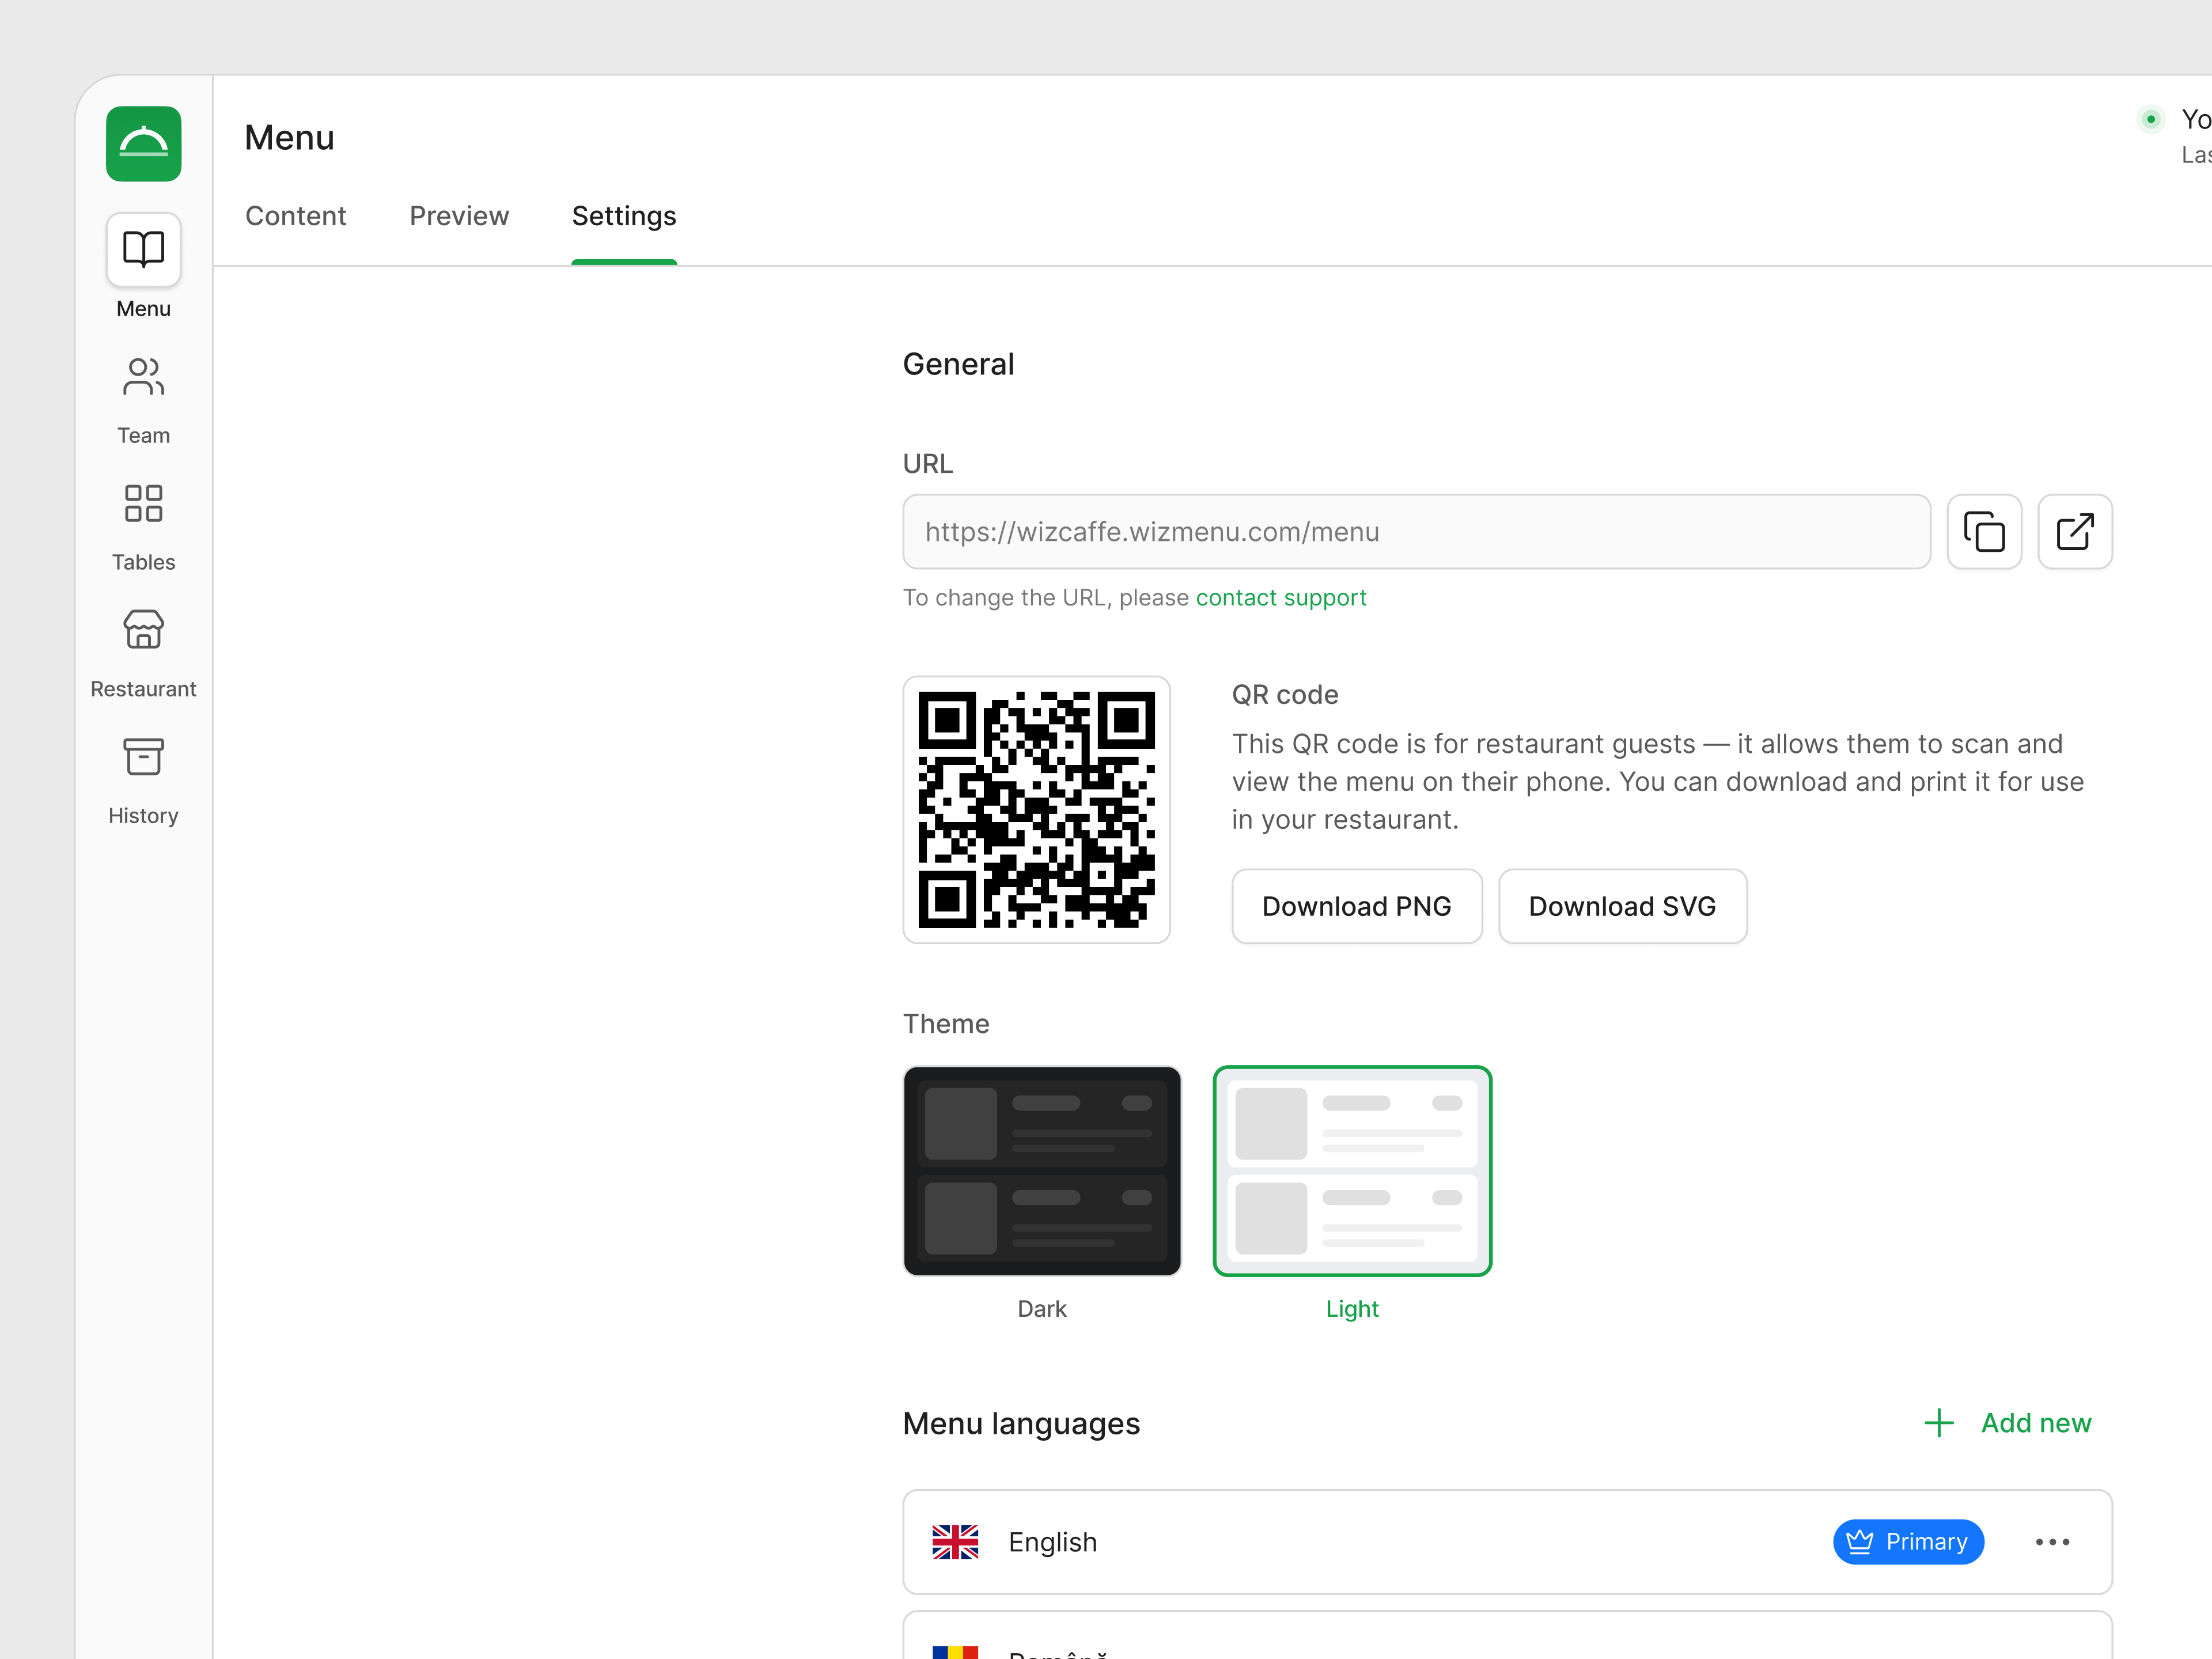
Task: Click the green online status indicator
Action: pyautogui.click(x=2150, y=119)
